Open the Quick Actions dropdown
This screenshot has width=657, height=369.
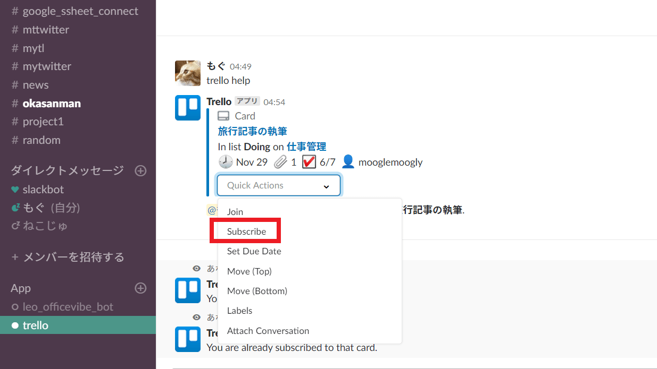point(278,185)
